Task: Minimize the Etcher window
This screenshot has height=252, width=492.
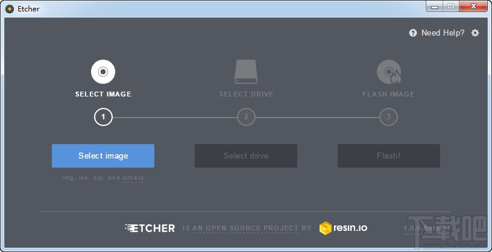Action: click(435, 6)
